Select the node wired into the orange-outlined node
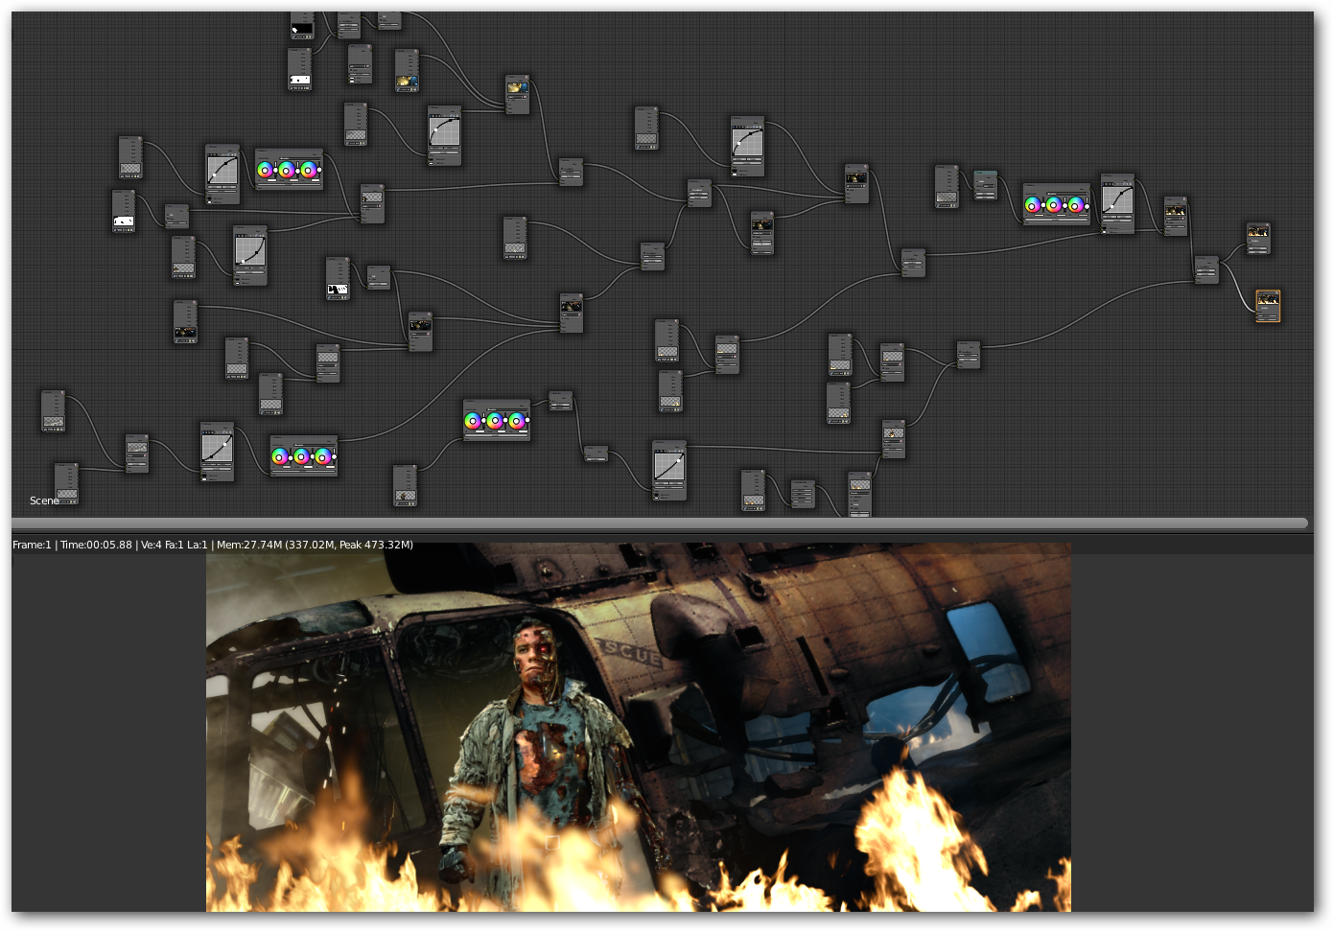The height and width of the screenshot is (931, 1333). [1206, 269]
